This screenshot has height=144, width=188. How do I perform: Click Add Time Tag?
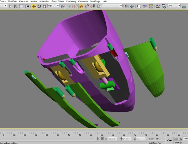[155, 143]
